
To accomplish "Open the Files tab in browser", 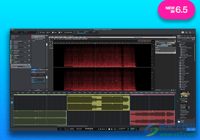I will tap(182, 36).
